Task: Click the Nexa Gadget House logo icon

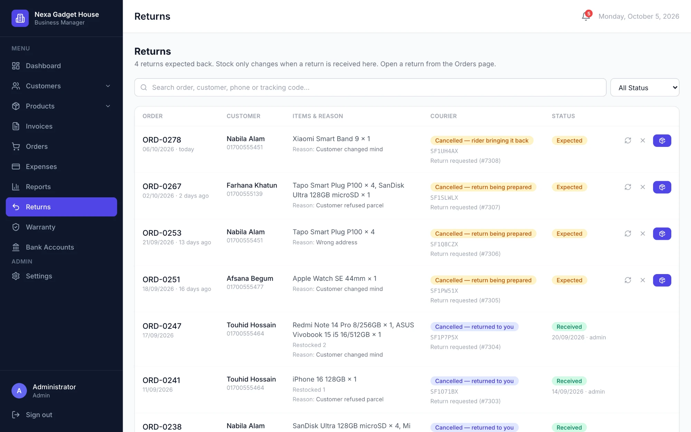Action: click(20, 18)
